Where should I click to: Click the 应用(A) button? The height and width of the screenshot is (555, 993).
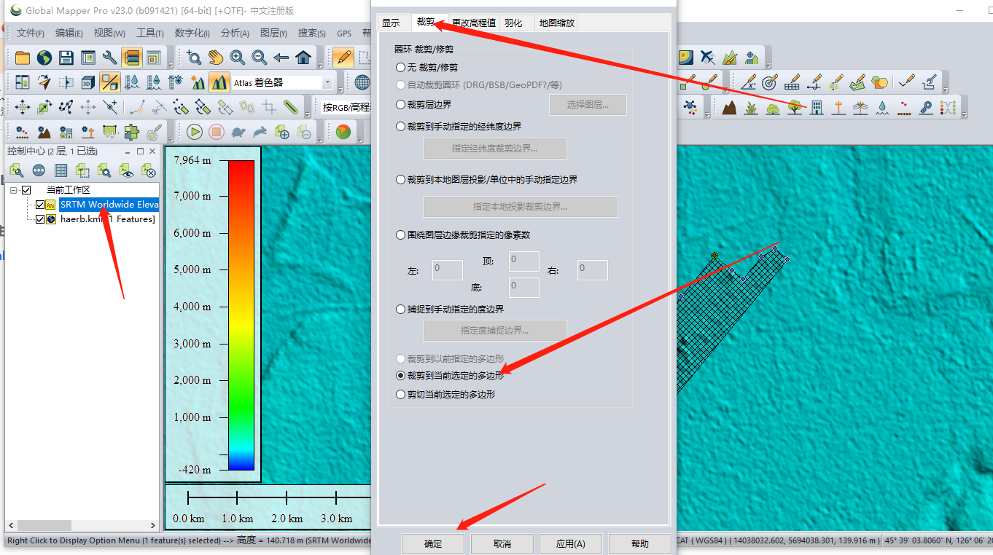click(570, 544)
